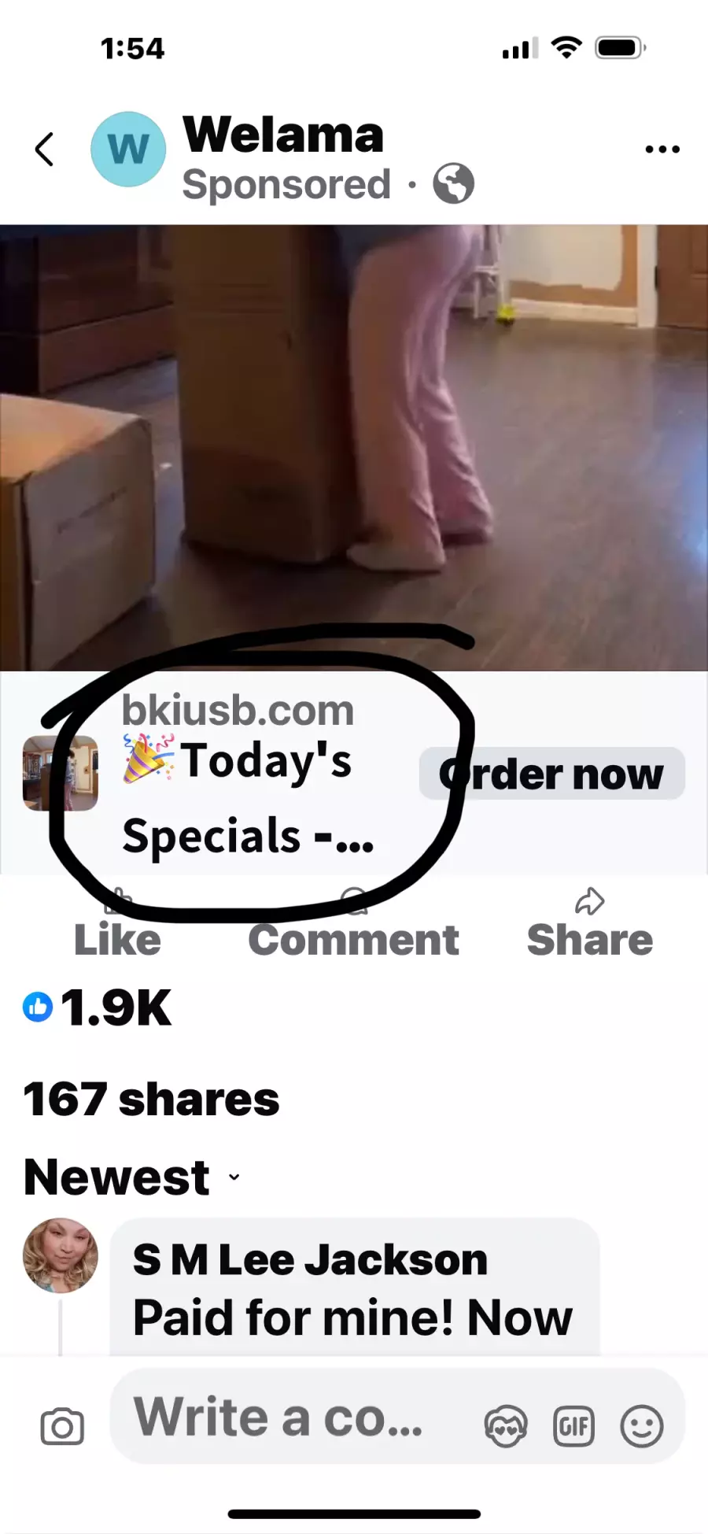Viewport: 708px width, 1534px height.
Task: Tap the blue like reaction icon
Action: pyautogui.click(x=38, y=1007)
